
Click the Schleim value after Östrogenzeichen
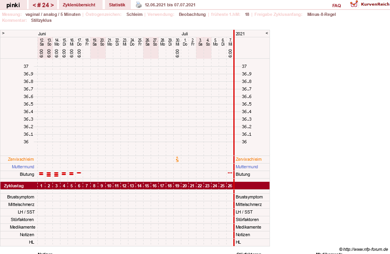[x=134, y=14]
